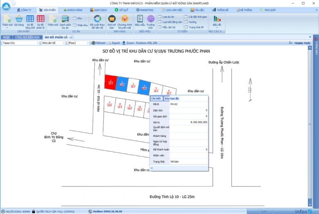
Task: Toggle the Mẫu căn hộ checkbox
Action: coord(160,27)
